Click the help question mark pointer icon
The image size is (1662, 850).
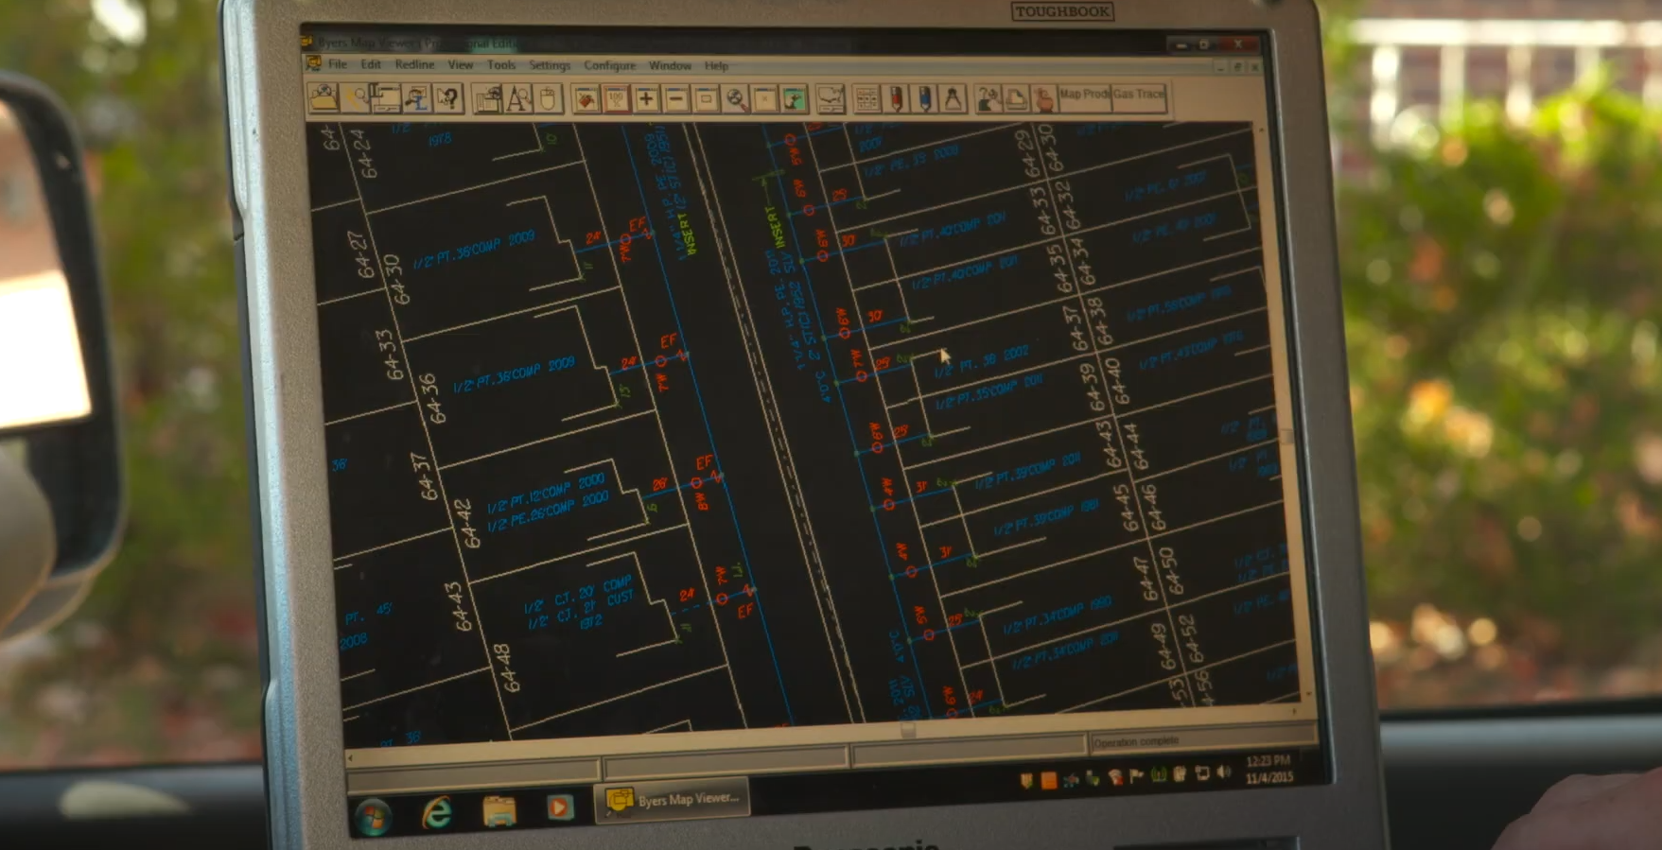click(x=446, y=98)
